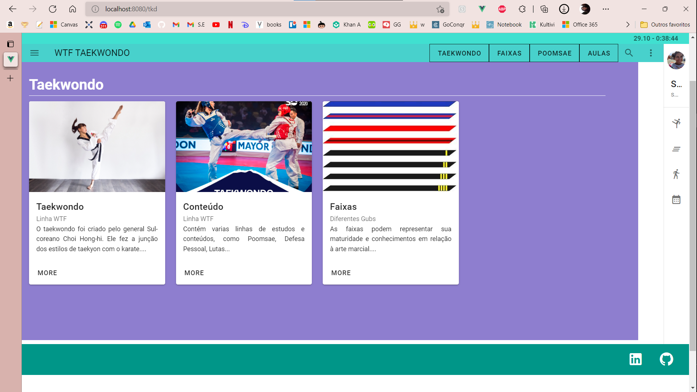Click the user profile avatar in right panel

pyautogui.click(x=676, y=60)
